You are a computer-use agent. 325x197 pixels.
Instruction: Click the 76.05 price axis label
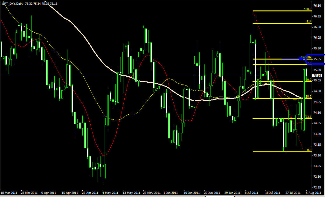click(318, 38)
